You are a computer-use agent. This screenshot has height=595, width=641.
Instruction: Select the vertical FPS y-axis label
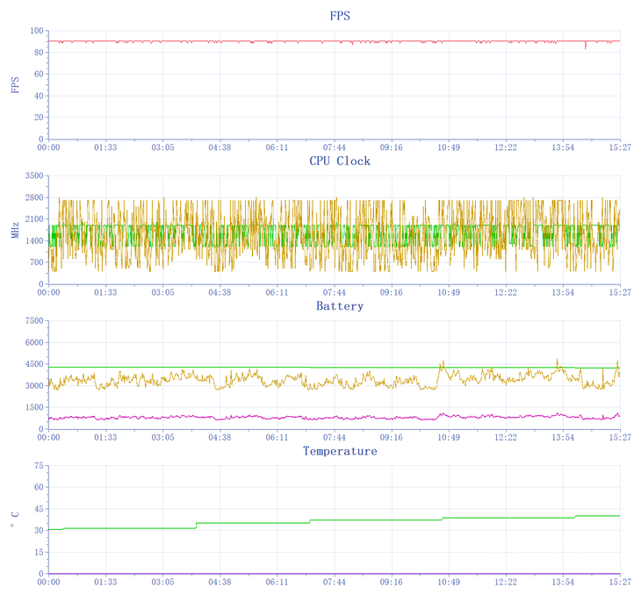pyautogui.click(x=15, y=85)
